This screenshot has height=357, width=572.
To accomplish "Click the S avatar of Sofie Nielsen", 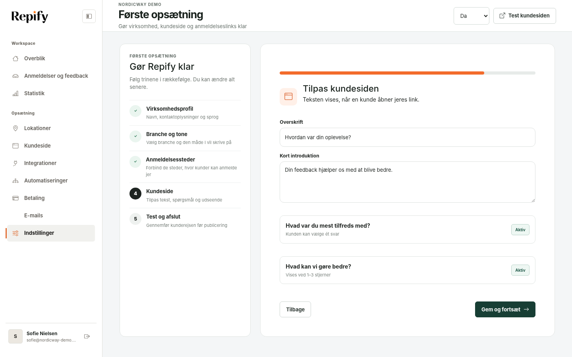I will pos(15,336).
